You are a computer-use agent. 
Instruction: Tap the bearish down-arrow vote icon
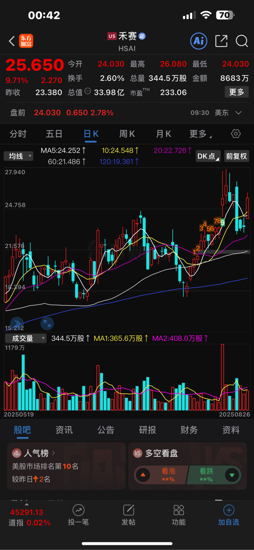click(x=232, y=475)
